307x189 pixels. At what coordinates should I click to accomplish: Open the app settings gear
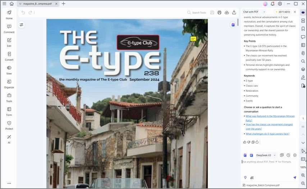point(280,4)
